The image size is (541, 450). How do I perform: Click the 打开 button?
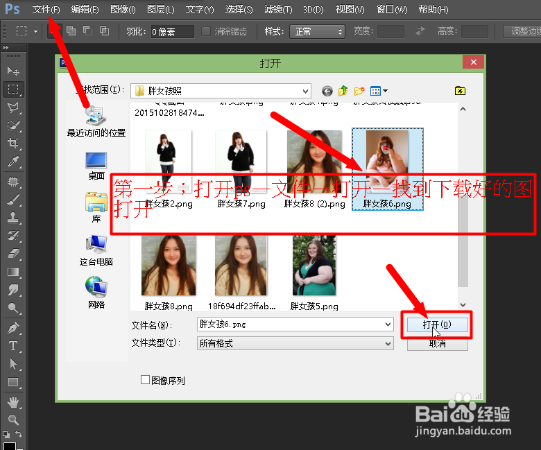click(437, 324)
